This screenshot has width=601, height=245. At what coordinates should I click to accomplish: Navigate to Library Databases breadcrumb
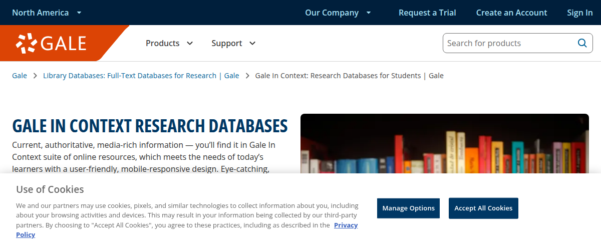click(141, 76)
